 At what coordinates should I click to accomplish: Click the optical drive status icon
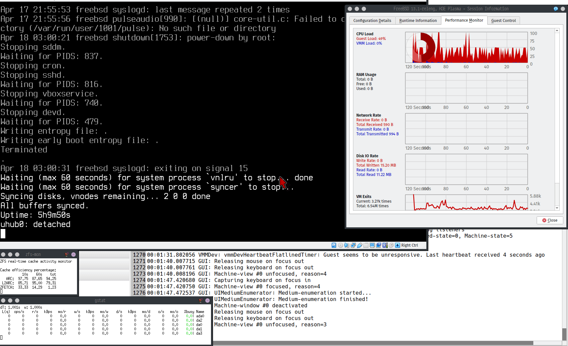point(340,245)
